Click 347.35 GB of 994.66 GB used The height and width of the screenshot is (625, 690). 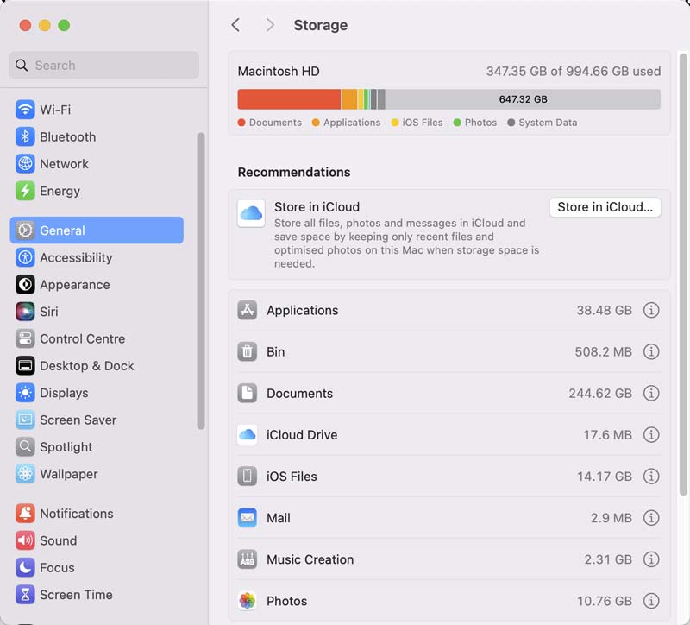[x=574, y=72]
